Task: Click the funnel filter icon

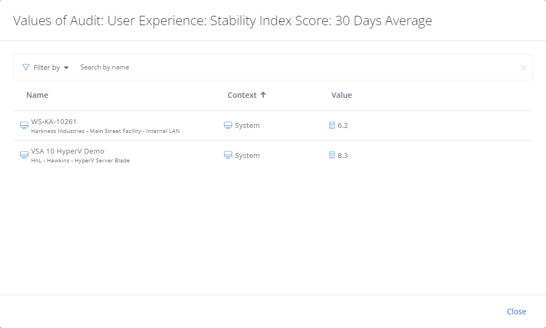Action: coord(26,67)
